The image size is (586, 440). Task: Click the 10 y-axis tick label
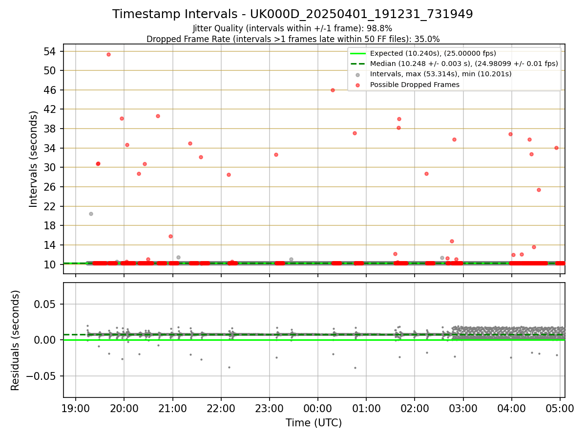click(x=50, y=264)
